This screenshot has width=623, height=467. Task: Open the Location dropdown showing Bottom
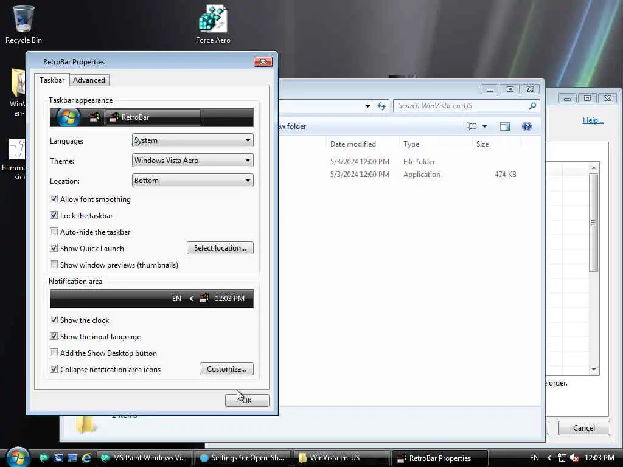(x=193, y=180)
